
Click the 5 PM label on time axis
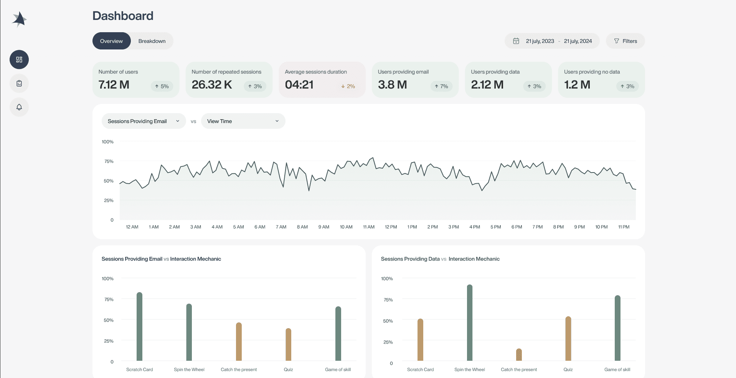coord(496,227)
